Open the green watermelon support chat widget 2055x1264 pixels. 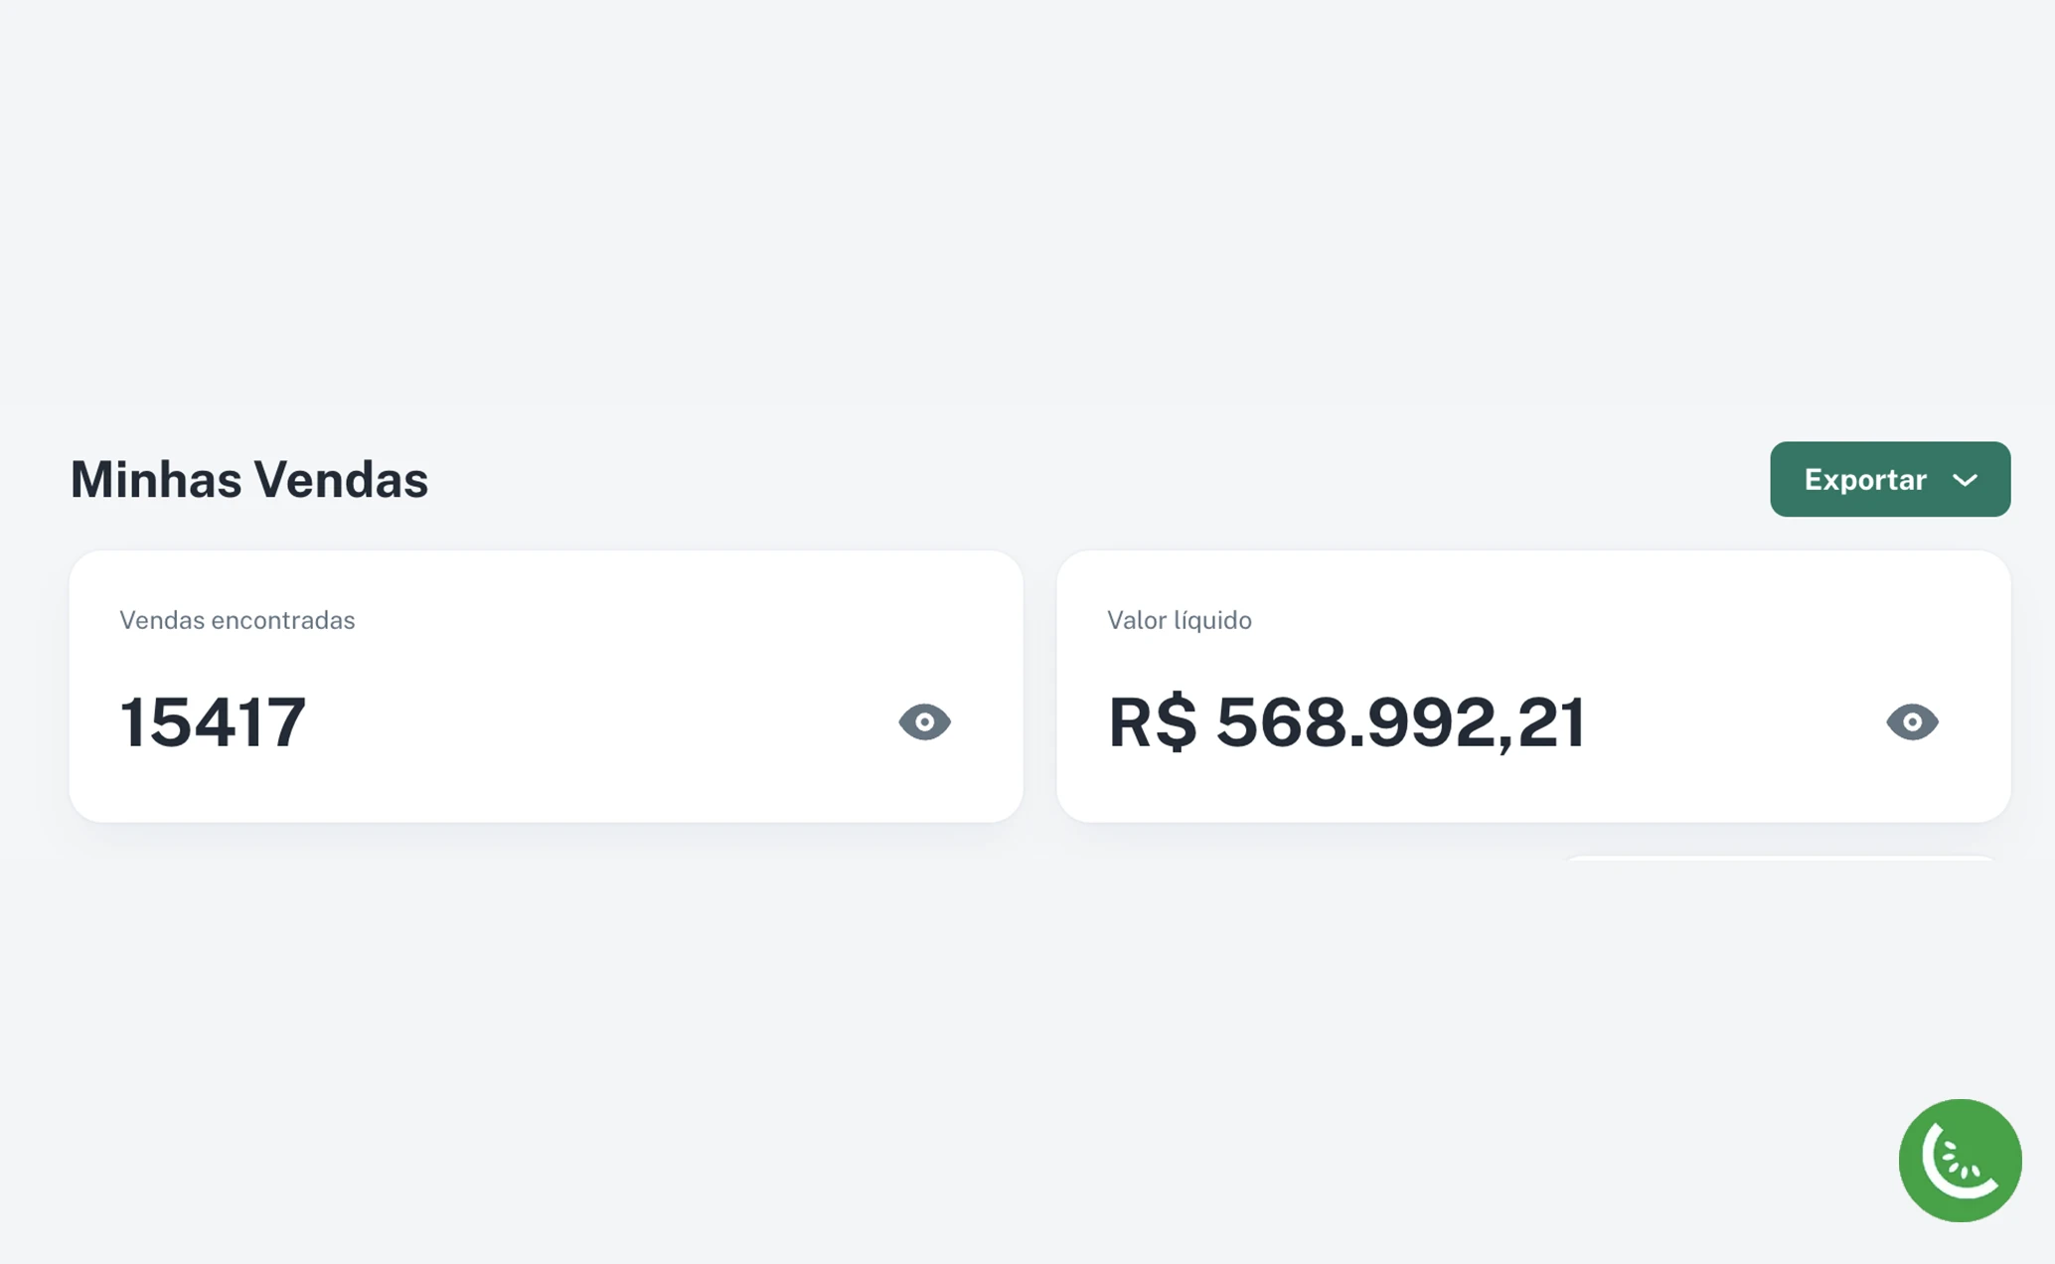pos(1960,1160)
